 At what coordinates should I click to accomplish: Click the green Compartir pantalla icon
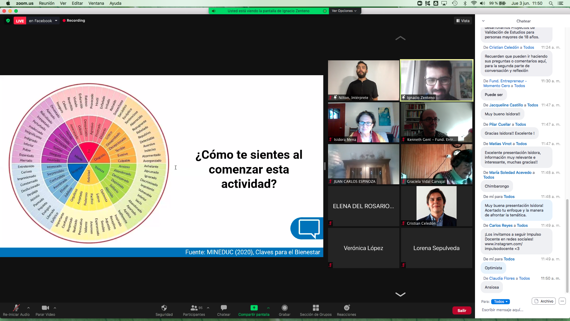tap(254, 308)
